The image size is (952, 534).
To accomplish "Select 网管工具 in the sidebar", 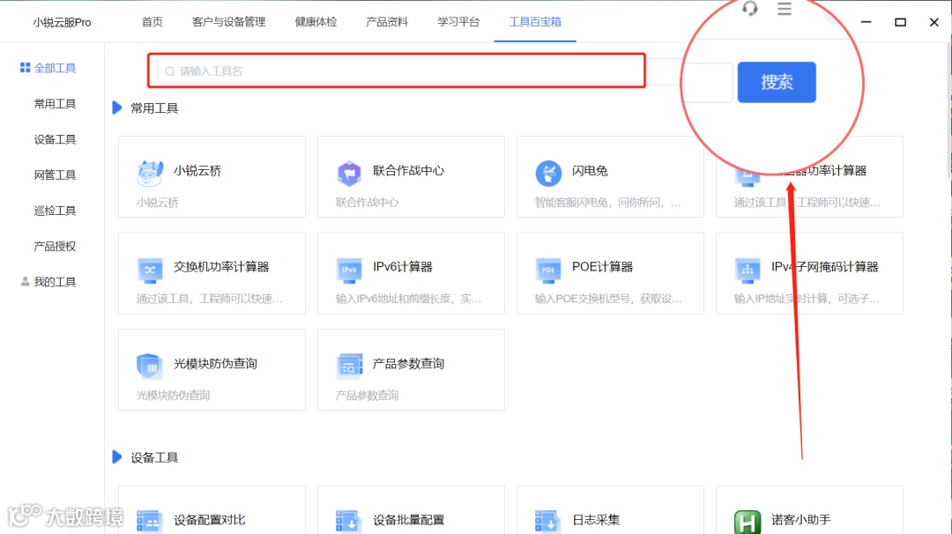I will (x=55, y=174).
